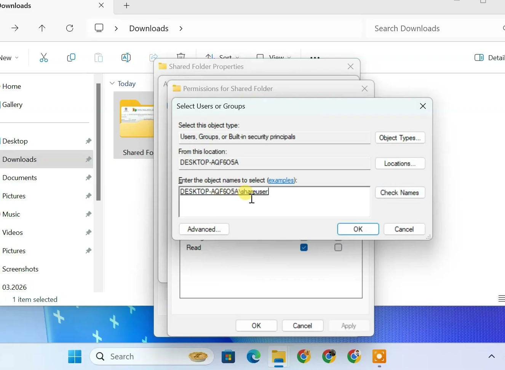Cut the selected item with scissors icon
505x370 pixels.
pyautogui.click(x=44, y=57)
